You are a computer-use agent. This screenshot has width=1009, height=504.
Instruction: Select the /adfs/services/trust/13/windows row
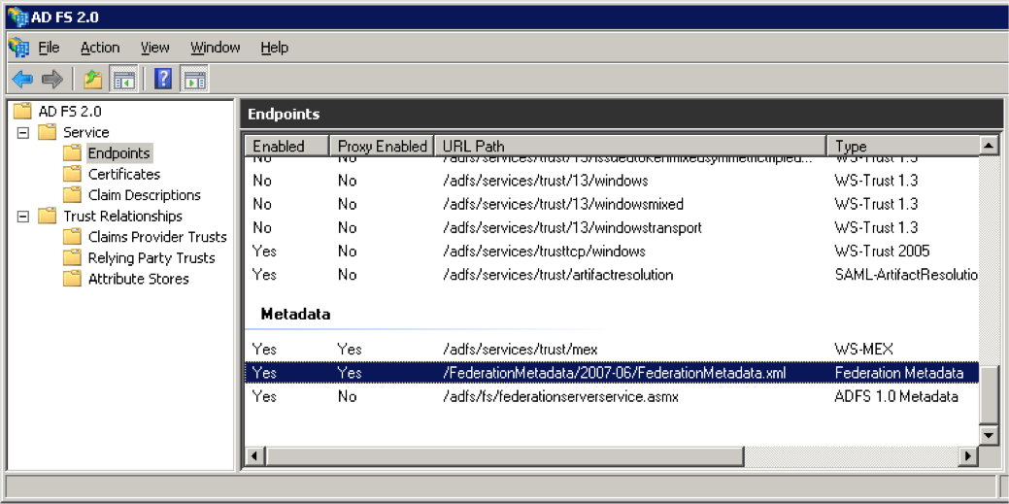[612, 181]
